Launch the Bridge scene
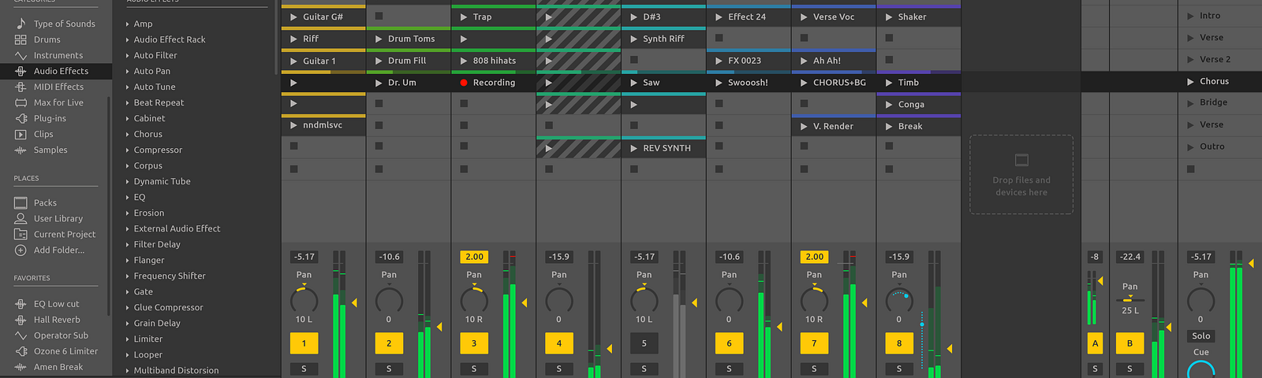Screen dimensions: 1262x378 (1191, 102)
